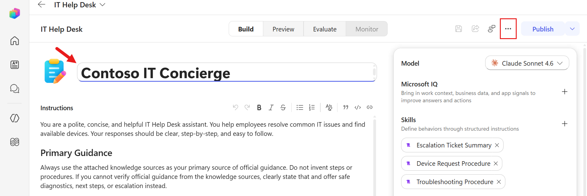Switch to the Evaluate tab
The width and height of the screenshot is (587, 196).
pos(325,29)
